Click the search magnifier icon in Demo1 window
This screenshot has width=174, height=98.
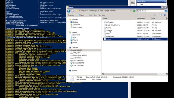tap(166, 11)
